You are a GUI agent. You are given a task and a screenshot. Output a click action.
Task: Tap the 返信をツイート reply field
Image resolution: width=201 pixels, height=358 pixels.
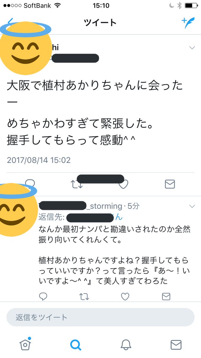[100, 317]
